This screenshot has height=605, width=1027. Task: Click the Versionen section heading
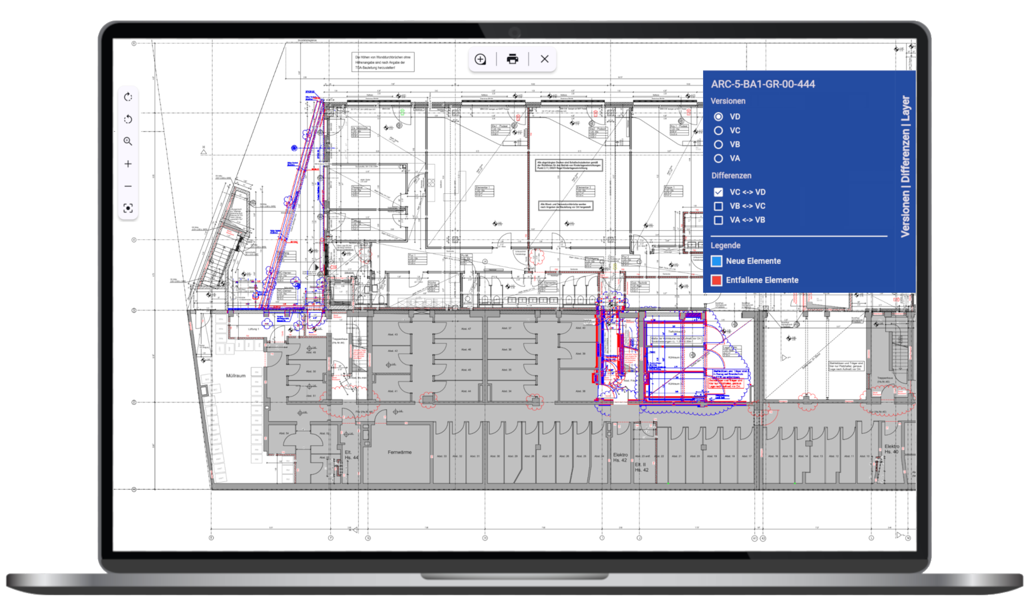coord(728,101)
